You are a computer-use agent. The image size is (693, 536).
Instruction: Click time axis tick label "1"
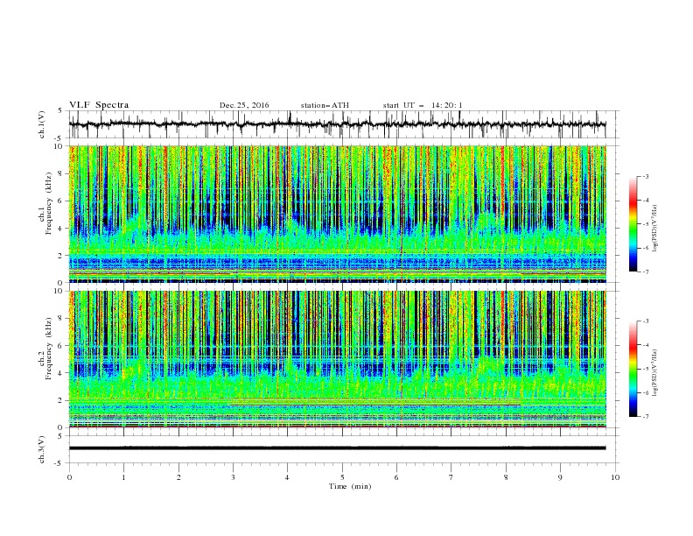tap(123, 477)
